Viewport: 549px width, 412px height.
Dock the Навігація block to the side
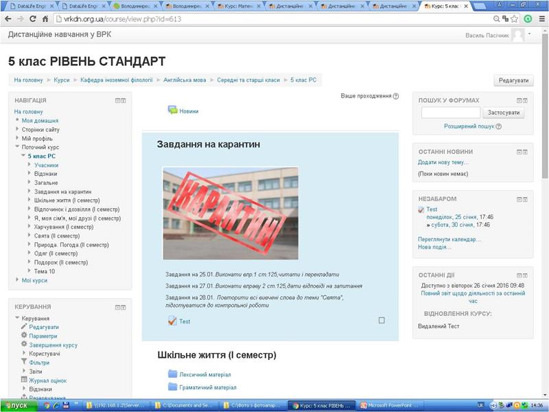(124, 100)
